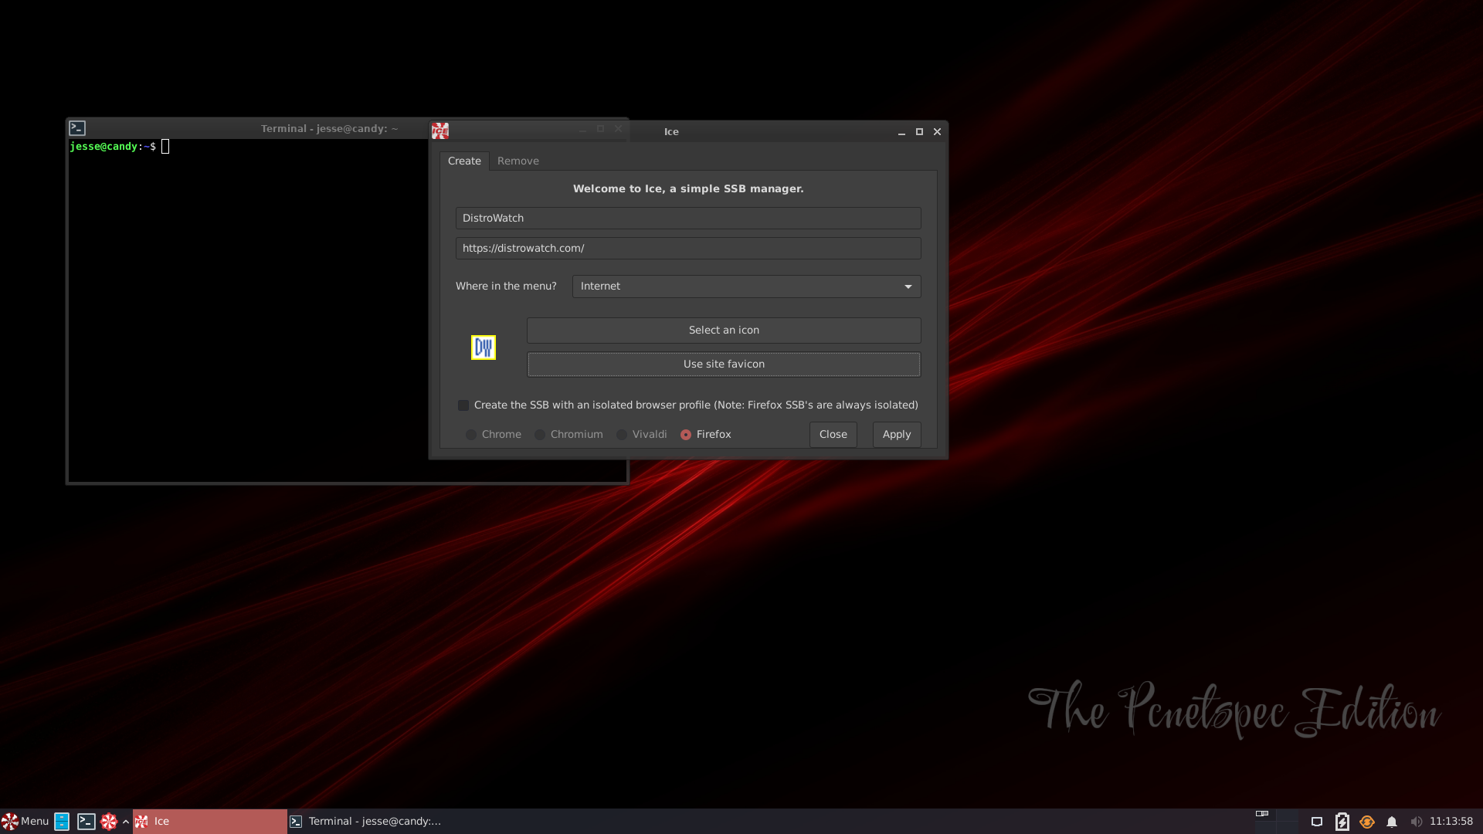Expand the launcher arrow on the taskbar
The width and height of the screenshot is (1483, 834).
125,821
